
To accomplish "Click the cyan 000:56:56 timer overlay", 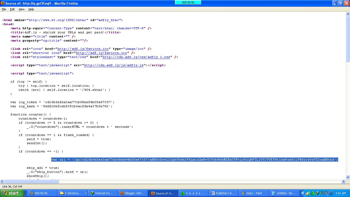I will coord(188,2).
